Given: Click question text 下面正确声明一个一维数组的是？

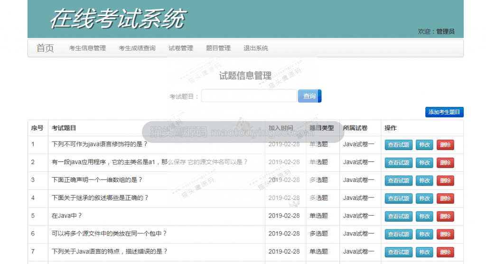Looking at the screenshot, I should [x=97, y=180].
